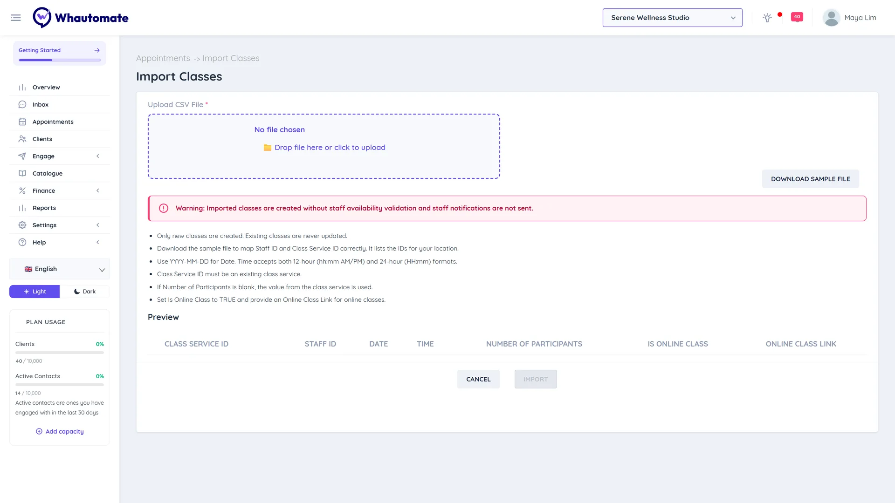Click the Appointments calendar icon
Screen dimensions: 895x503
coord(22,122)
